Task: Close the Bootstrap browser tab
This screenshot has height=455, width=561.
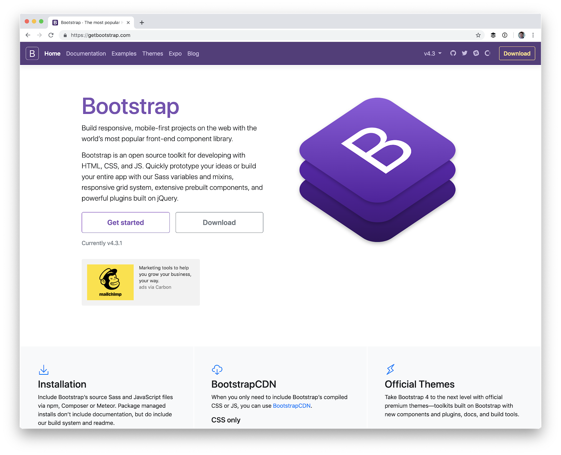Action: (x=128, y=22)
